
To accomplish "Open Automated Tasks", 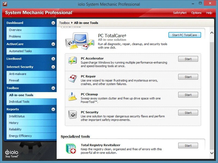I will click(32, 51).
